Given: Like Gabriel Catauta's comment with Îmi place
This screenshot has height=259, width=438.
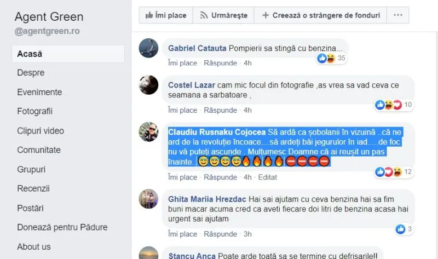Looking at the screenshot, I should tap(182, 63).
